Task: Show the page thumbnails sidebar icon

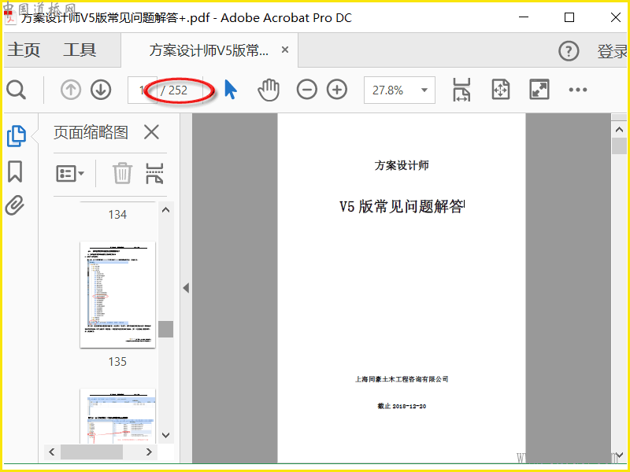Action: pyautogui.click(x=17, y=136)
